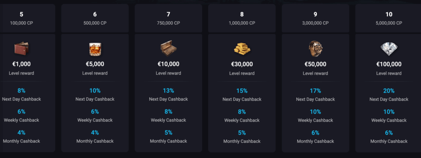Click the 13% Next Day Cashback value
Viewport: 421px width, 158px height.
168,91
